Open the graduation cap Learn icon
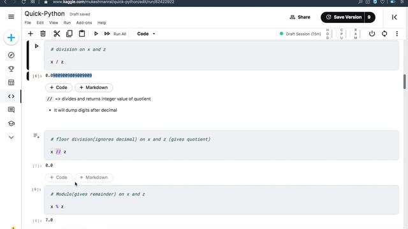The height and width of the screenshot is (229, 408). pyautogui.click(x=11, y=123)
